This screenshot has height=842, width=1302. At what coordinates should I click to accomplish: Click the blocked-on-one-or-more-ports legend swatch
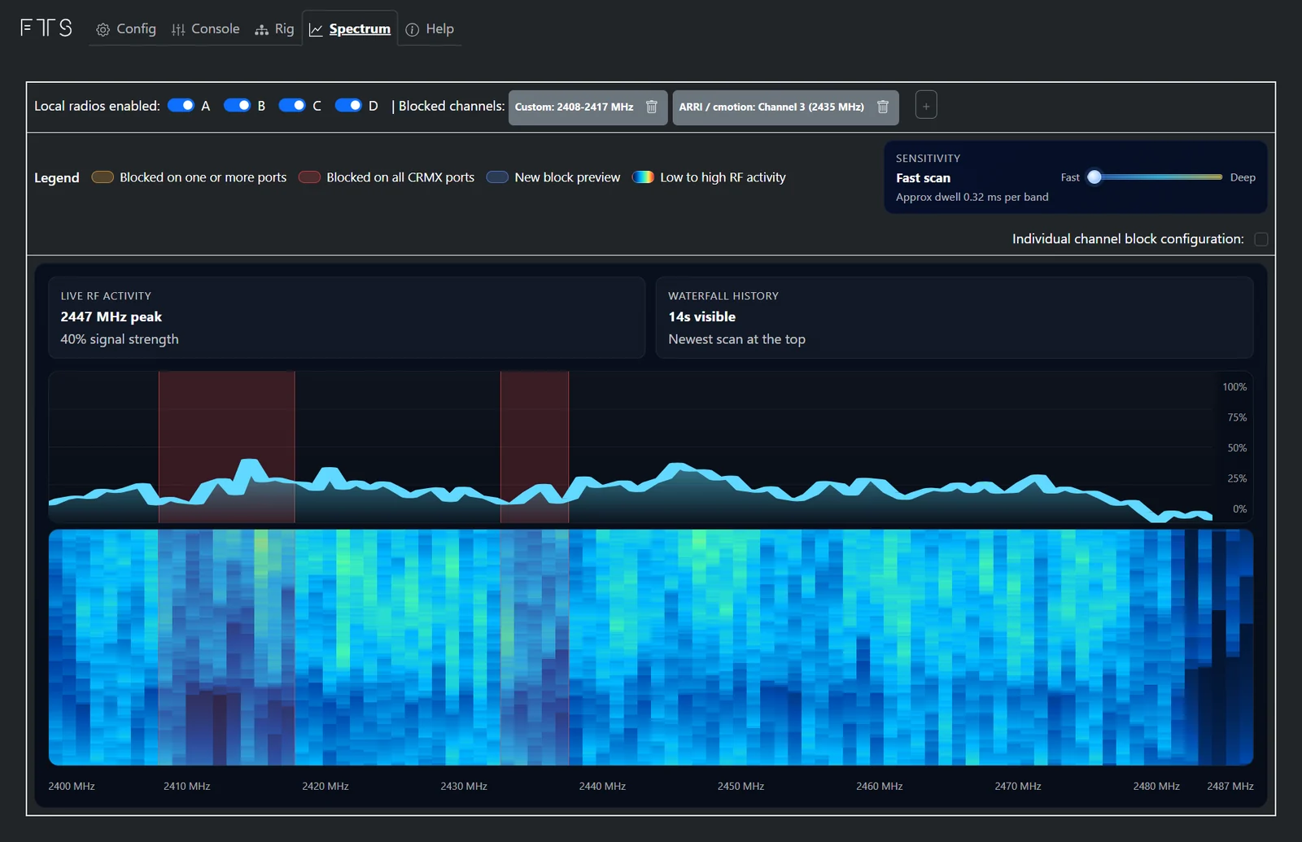pos(103,177)
